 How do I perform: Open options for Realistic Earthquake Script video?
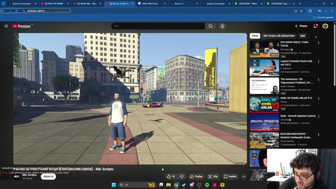(319, 134)
